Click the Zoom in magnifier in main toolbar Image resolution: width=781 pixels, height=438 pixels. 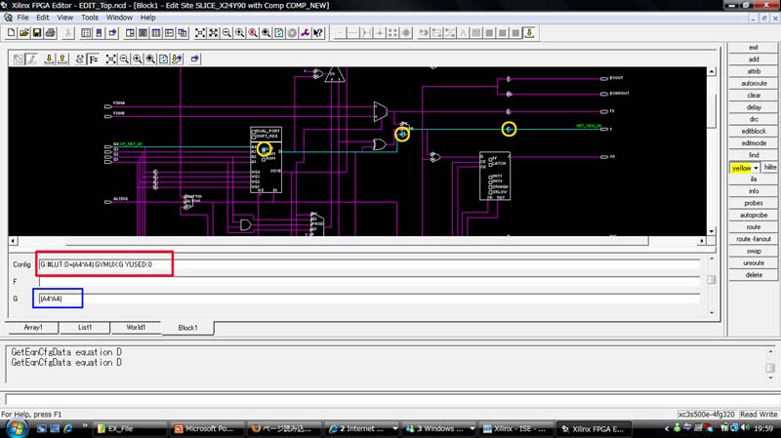[x=239, y=33]
